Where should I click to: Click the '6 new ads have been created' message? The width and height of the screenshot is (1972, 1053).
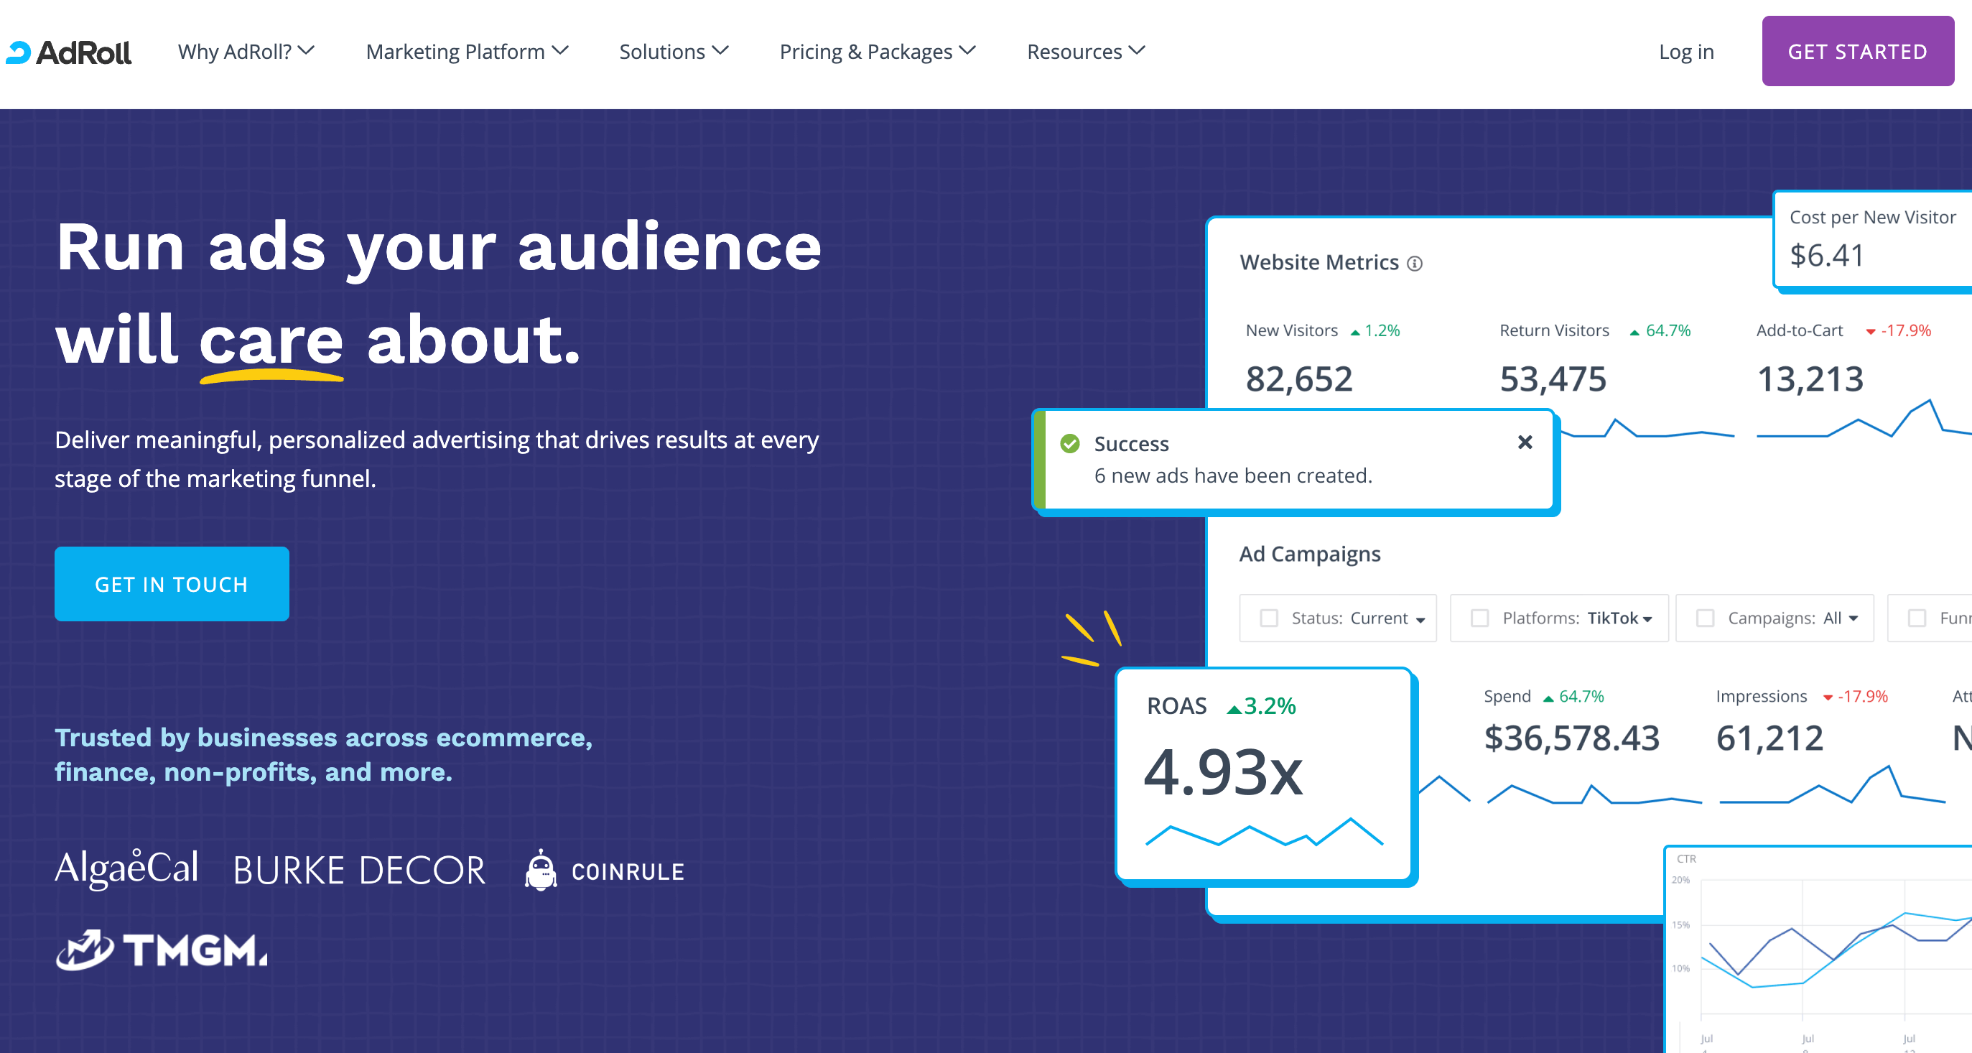[x=1233, y=476]
